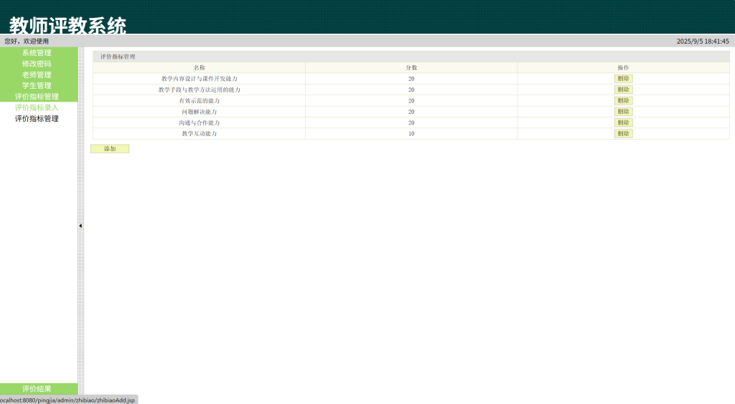Click the score 20 for 问题解决能力
This screenshot has width=735, height=404.
point(411,112)
